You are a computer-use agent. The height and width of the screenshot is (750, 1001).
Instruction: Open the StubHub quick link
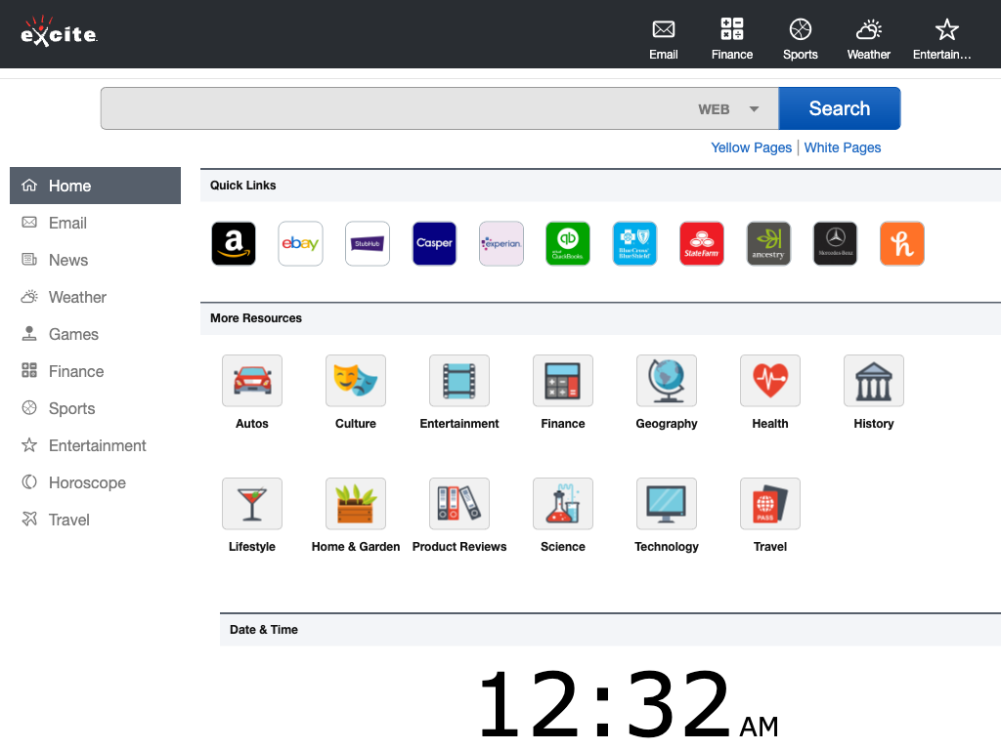coord(368,244)
